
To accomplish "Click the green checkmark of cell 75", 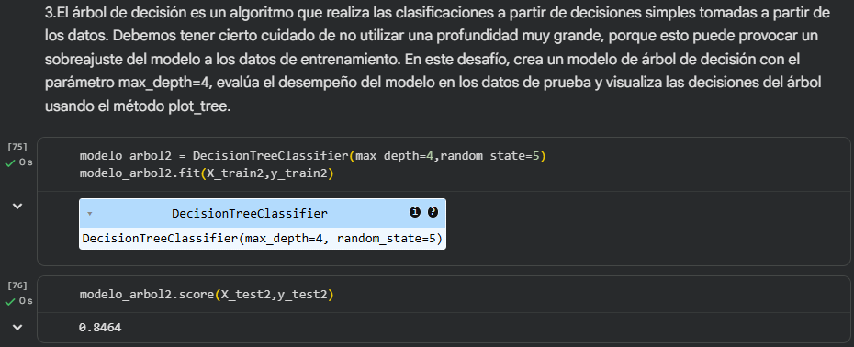I will pyautogui.click(x=10, y=162).
